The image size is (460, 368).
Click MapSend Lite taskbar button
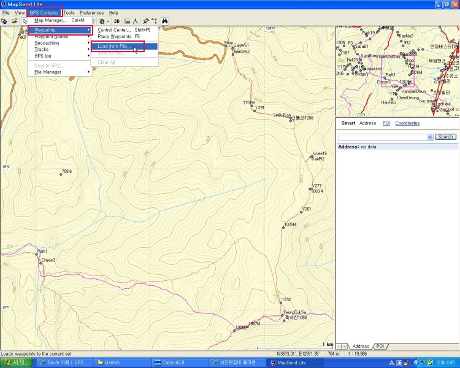[296, 362]
